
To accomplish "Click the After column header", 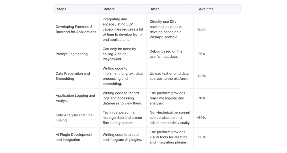I will pos(155,9).
